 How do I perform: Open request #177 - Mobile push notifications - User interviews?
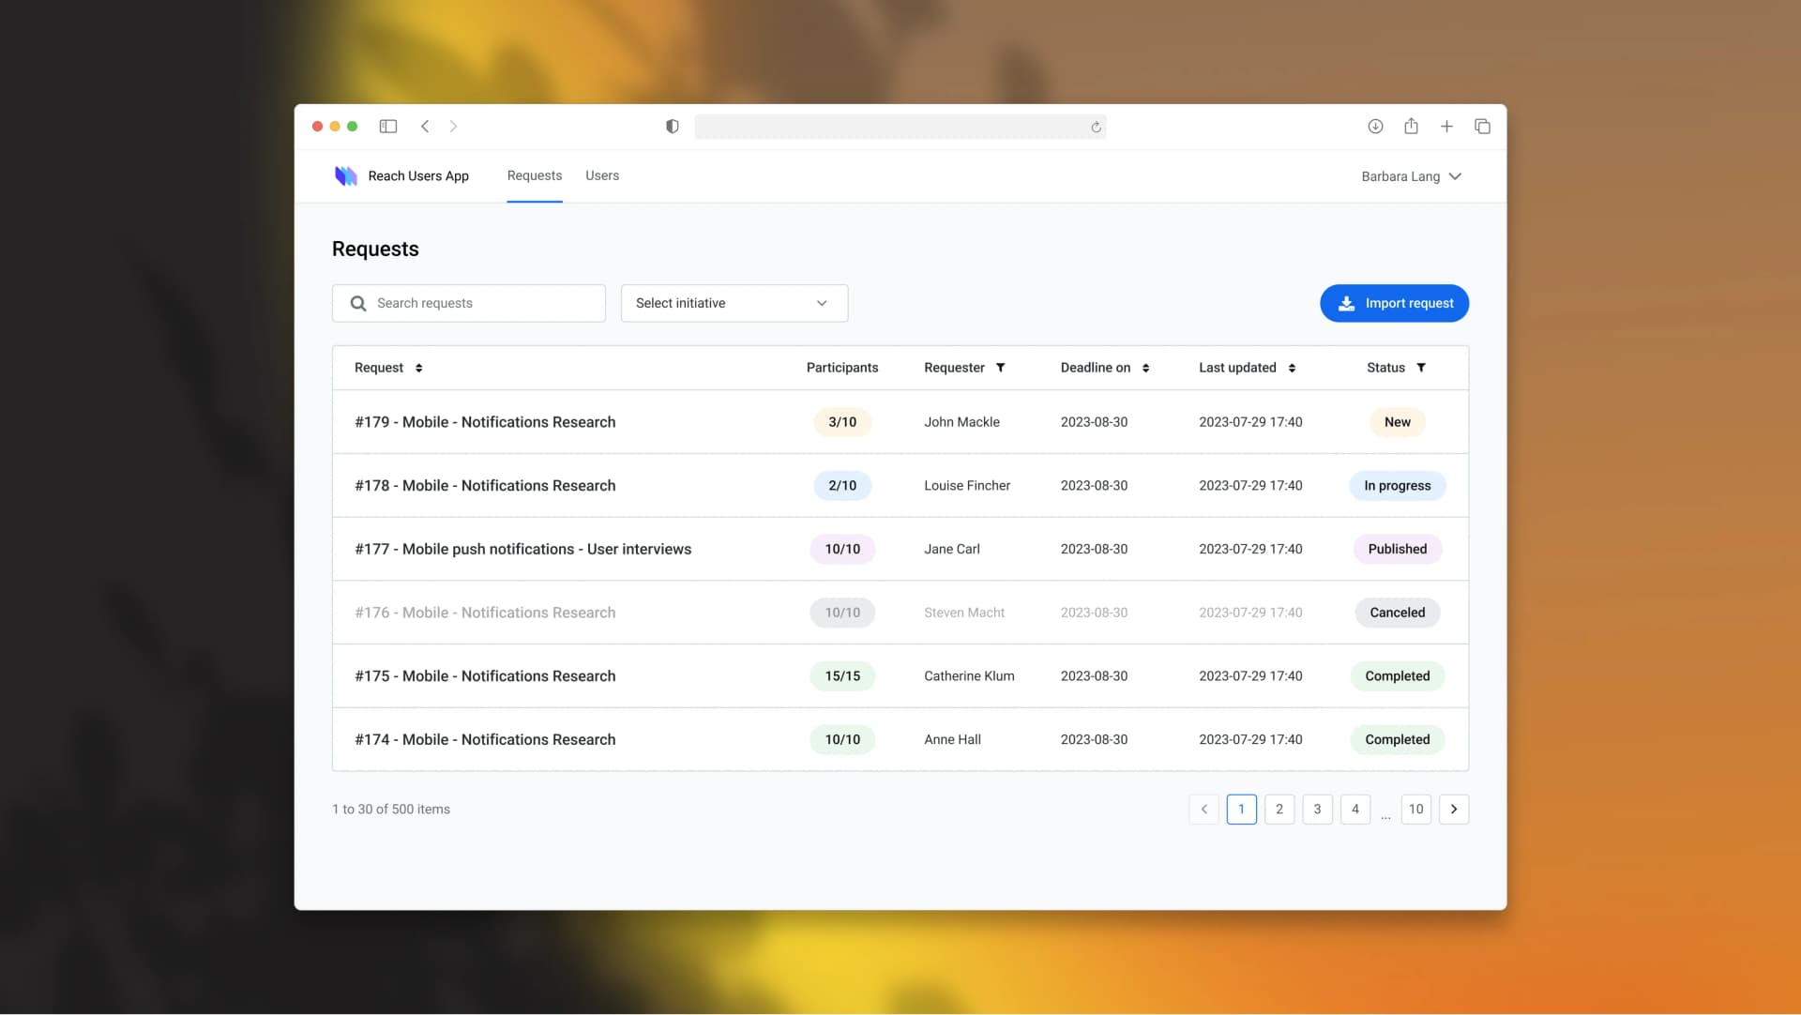tap(522, 550)
